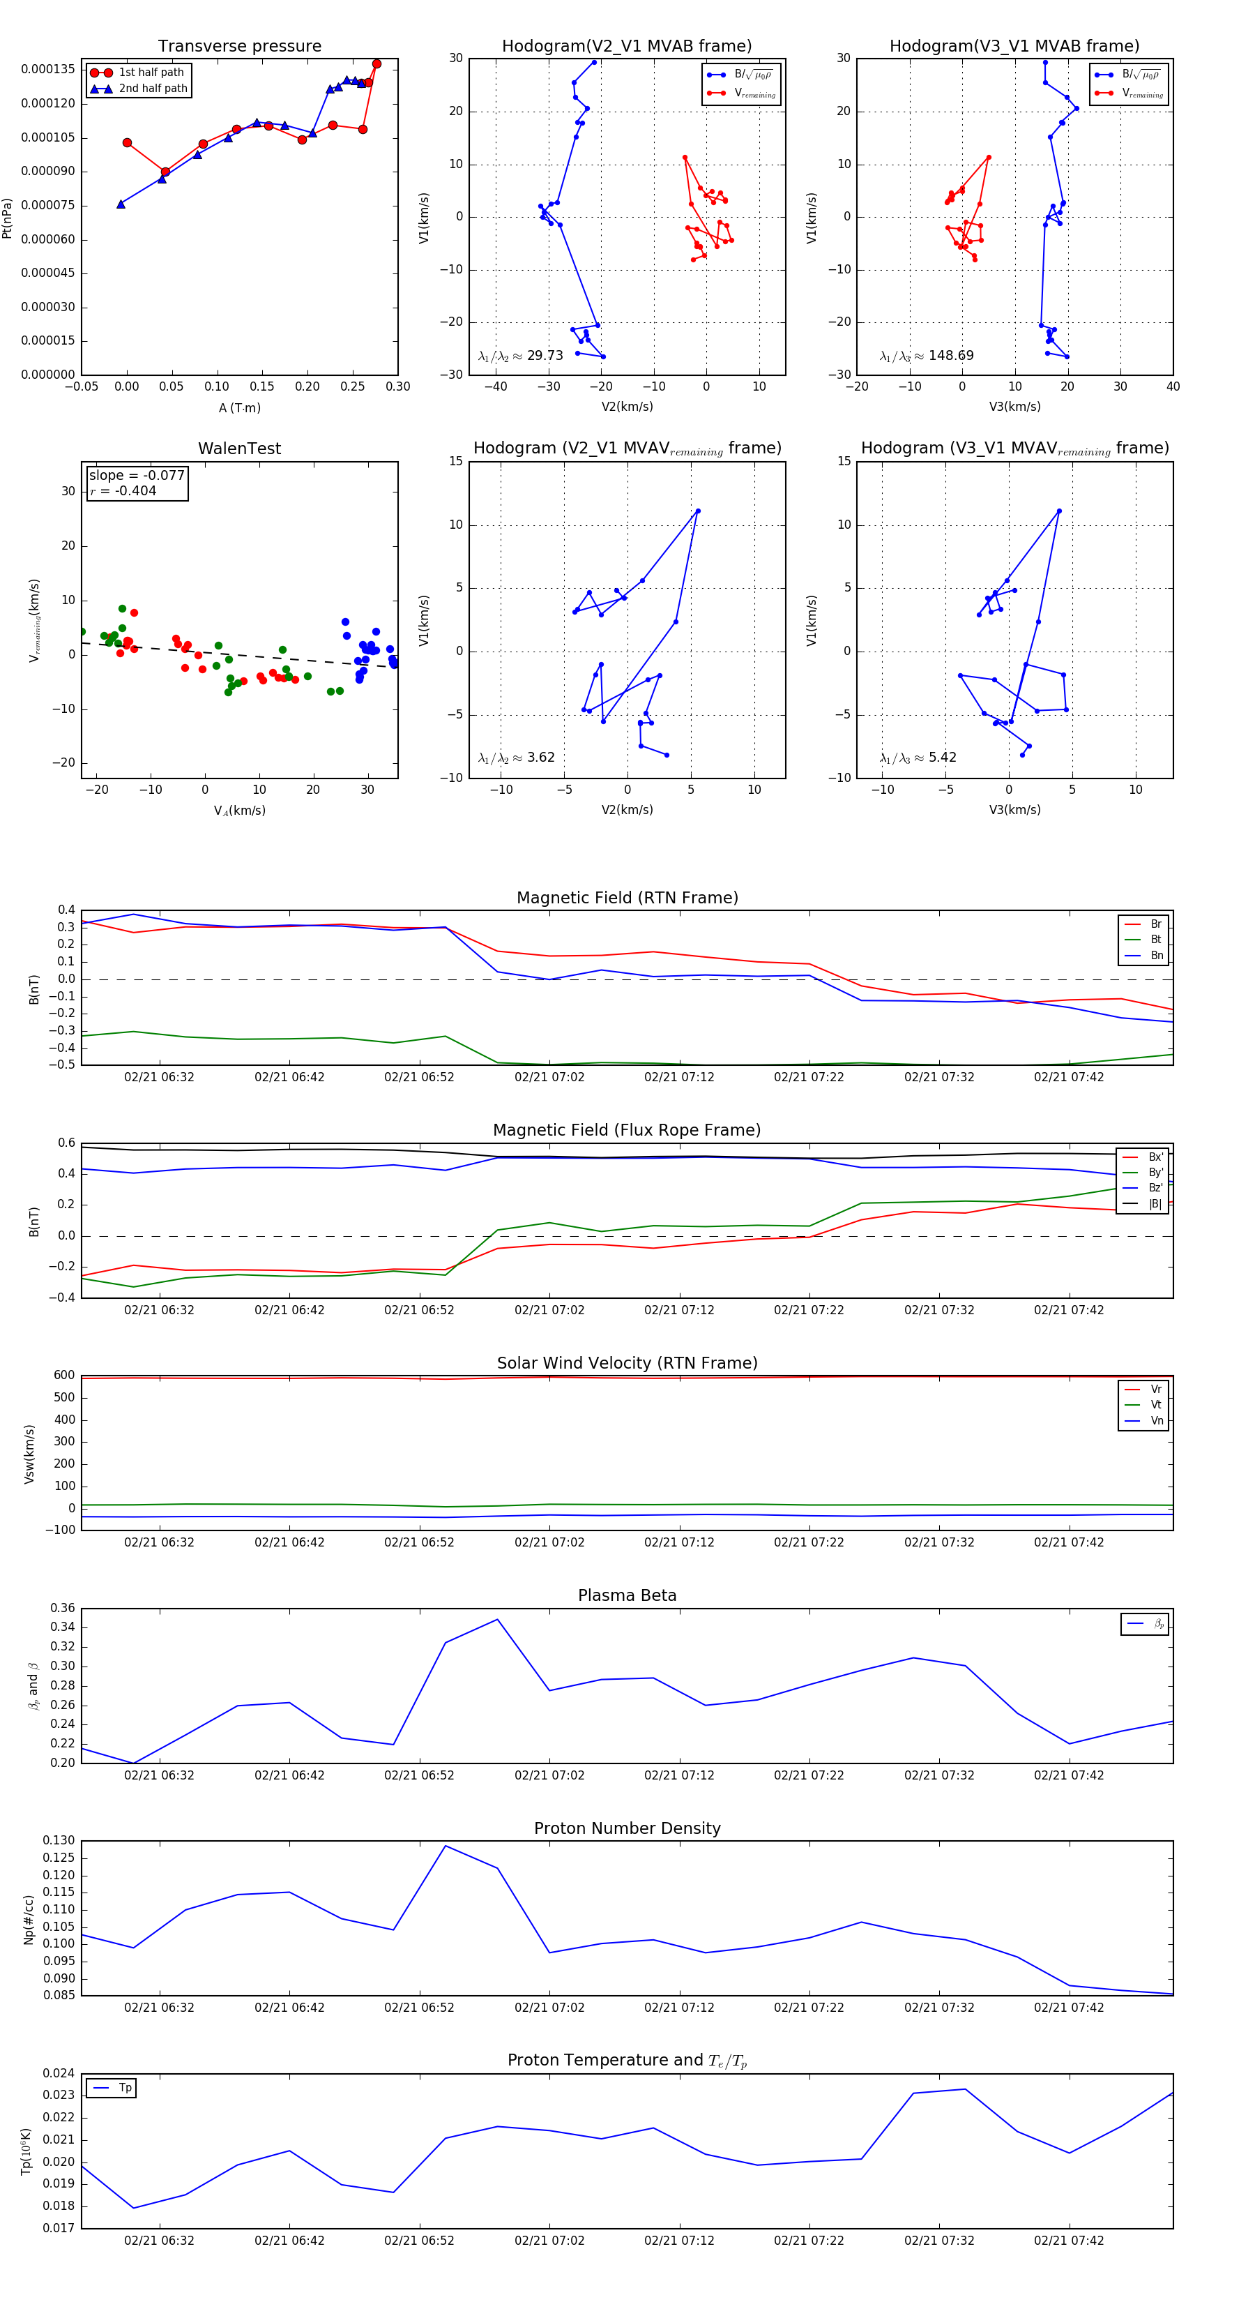Click '02/21 06:32' tick under Proton Temperature plot

point(159,2241)
